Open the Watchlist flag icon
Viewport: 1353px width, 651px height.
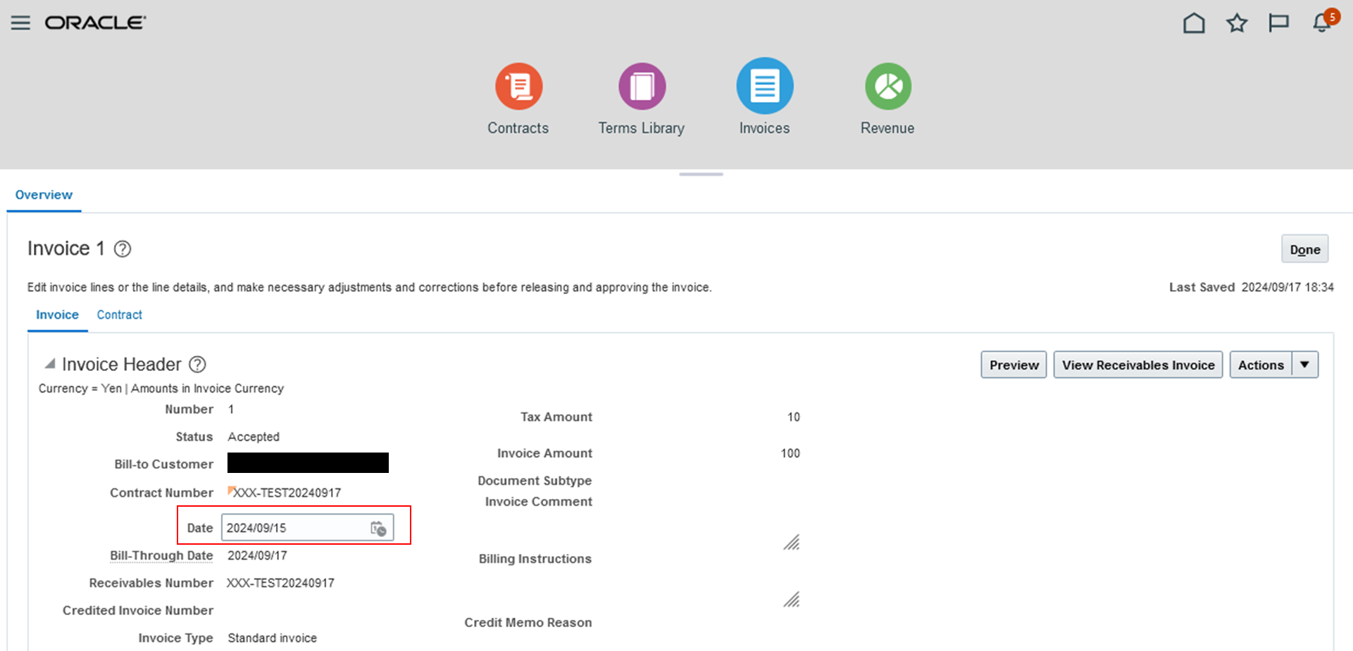coord(1278,23)
